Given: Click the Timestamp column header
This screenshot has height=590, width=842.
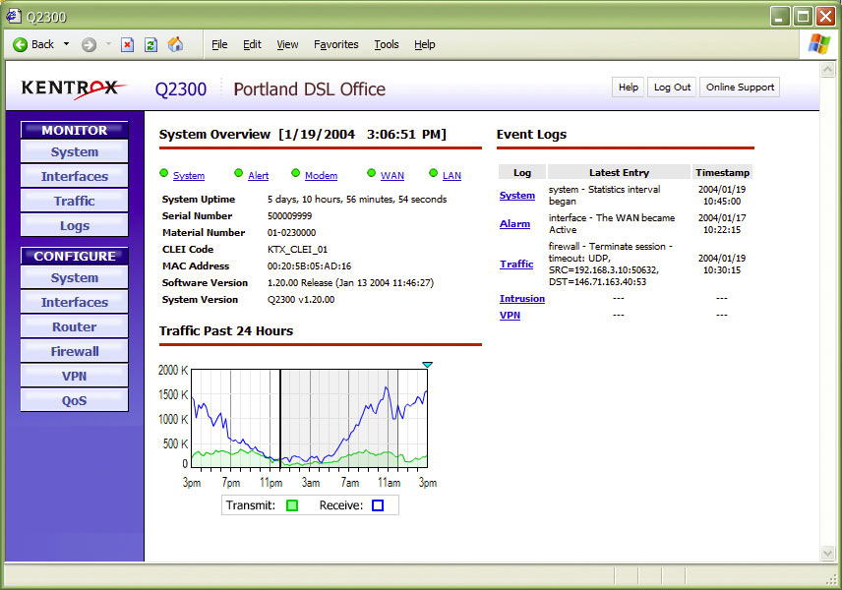Looking at the screenshot, I should coord(722,172).
